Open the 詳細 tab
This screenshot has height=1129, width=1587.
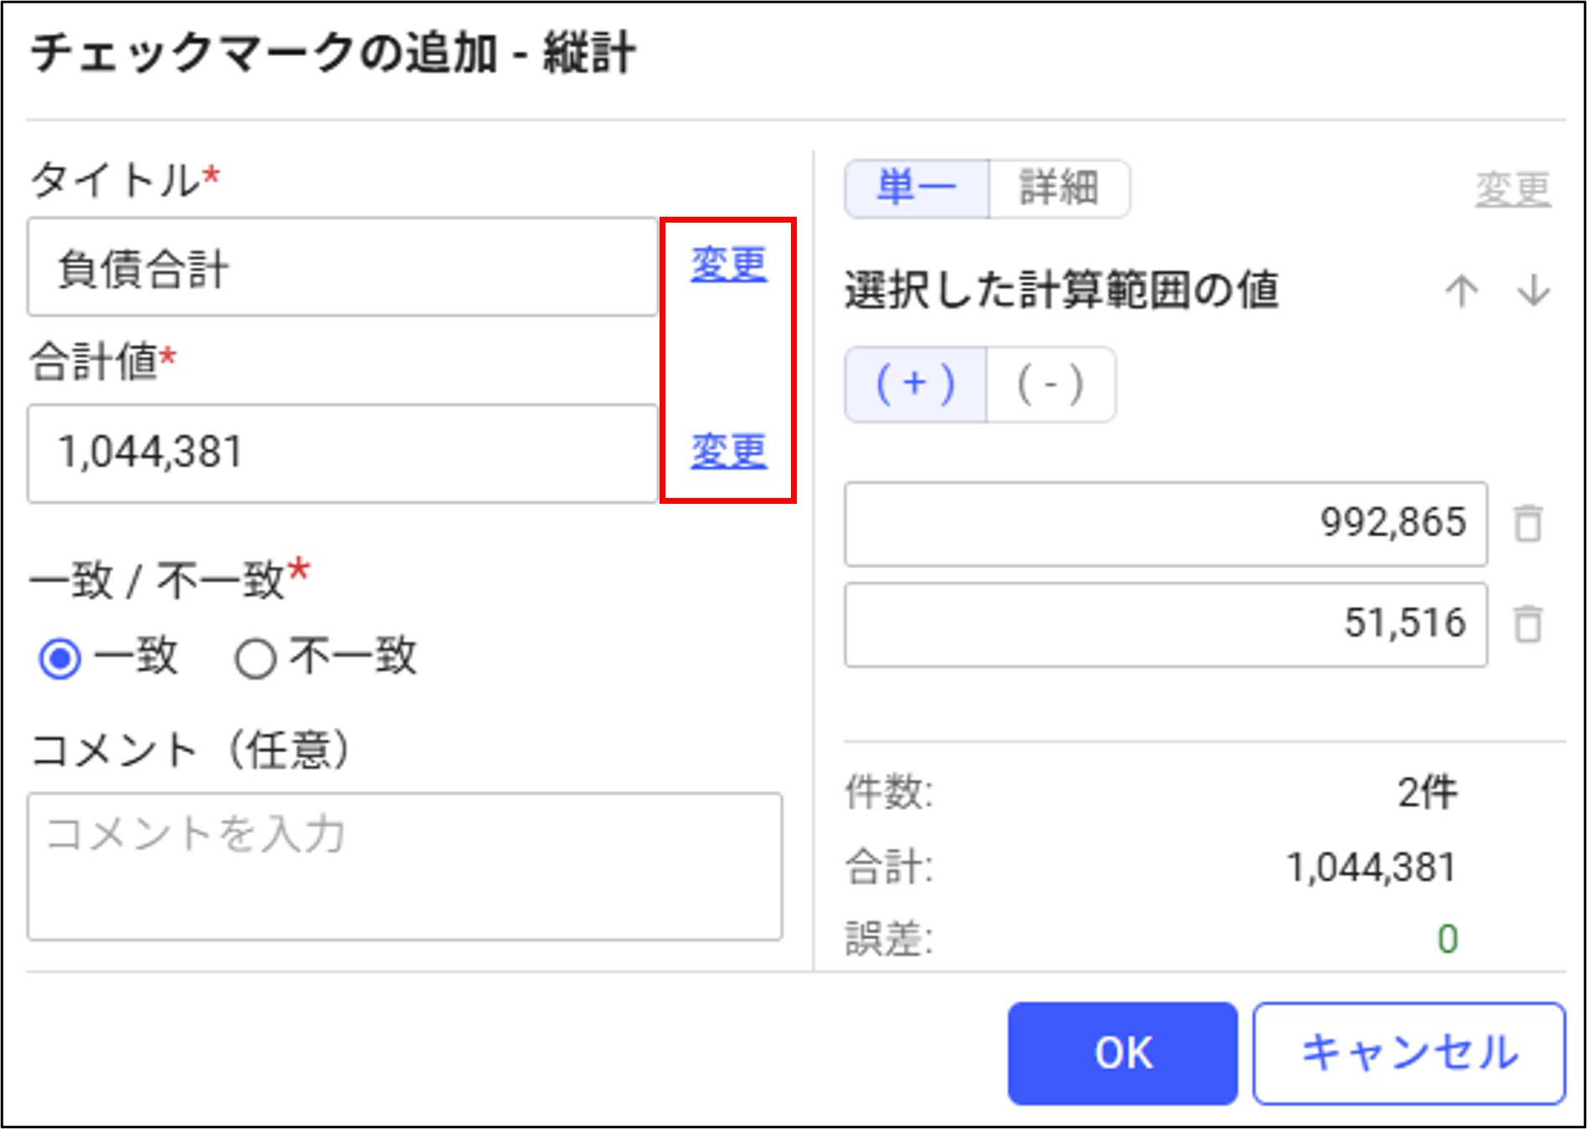1060,188
